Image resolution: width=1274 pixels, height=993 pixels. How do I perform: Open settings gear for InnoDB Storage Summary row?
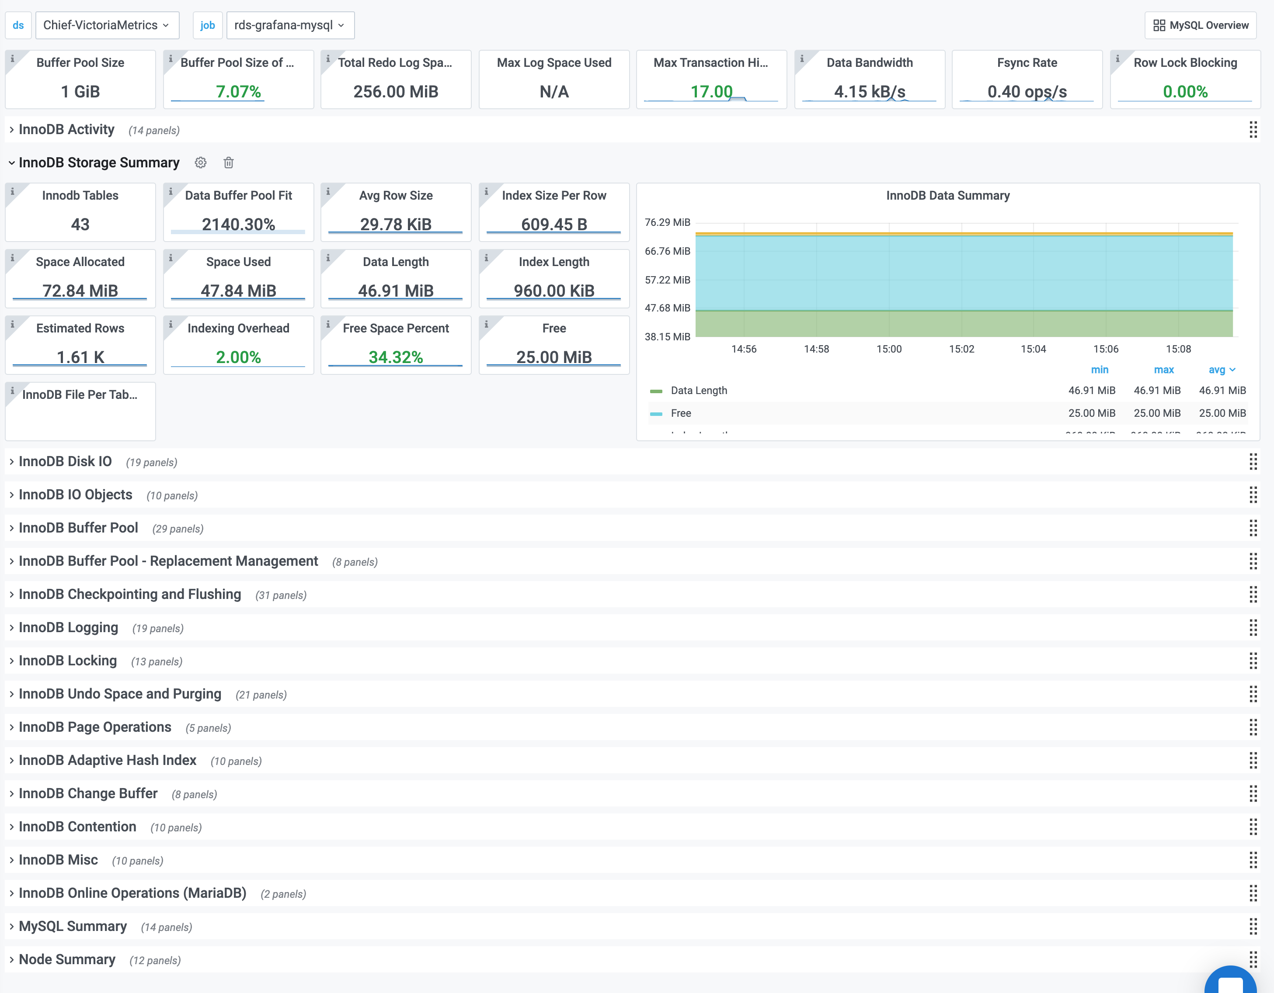coord(201,163)
